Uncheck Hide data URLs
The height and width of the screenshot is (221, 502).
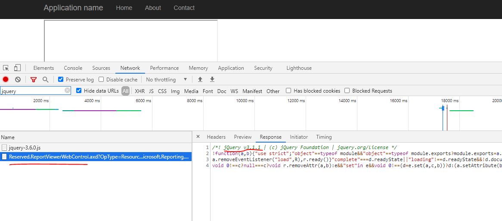pyautogui.click(x=79, y=90)
